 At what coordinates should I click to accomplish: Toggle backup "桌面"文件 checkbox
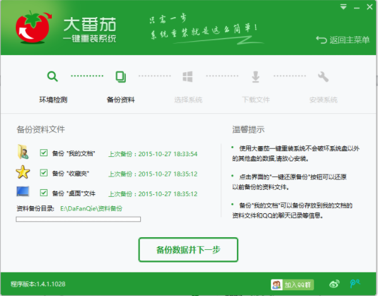click(x=44, y=192)
